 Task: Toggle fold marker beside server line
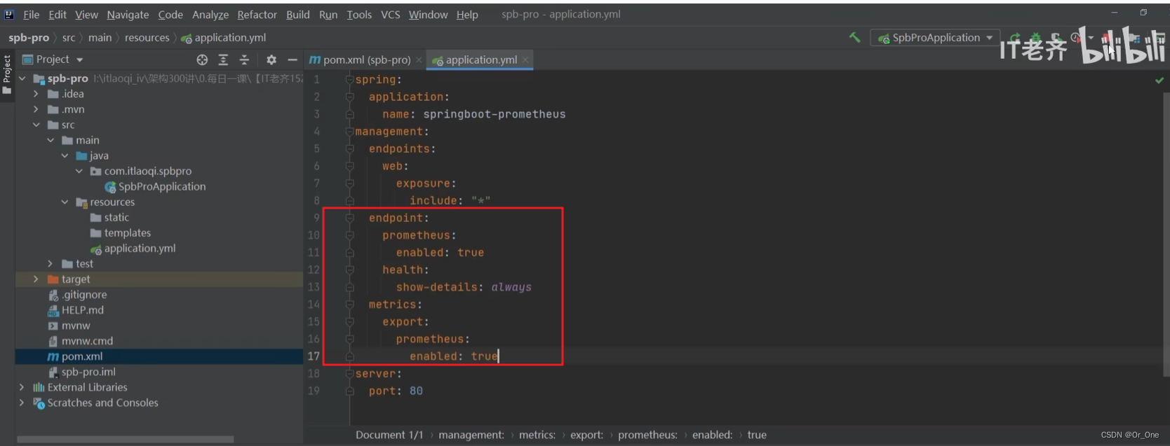pos(349,373)
